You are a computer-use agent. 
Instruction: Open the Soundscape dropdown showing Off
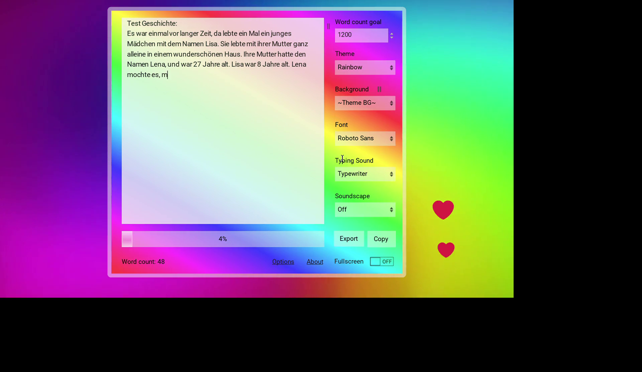[x=365, y=210]
